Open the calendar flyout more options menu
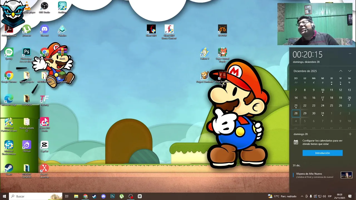This screenshot has width=356, height=200. click(x=350, y=54)
